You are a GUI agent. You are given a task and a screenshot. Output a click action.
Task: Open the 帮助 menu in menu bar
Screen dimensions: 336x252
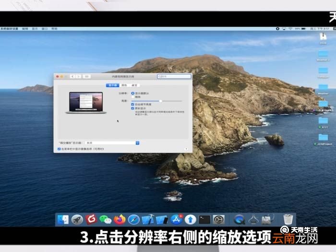tap(54, 29)
